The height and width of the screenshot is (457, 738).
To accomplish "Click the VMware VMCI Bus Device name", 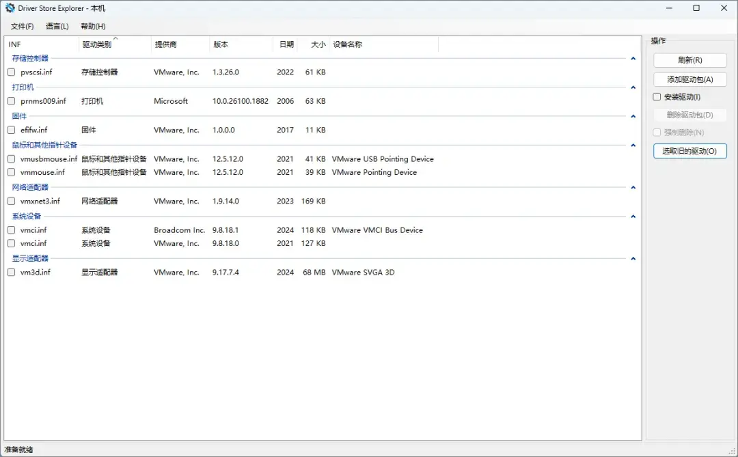I will (377, 230).
